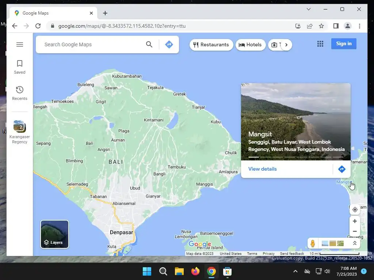Open Microsoft Store from the taskbar

coord(227,271)
